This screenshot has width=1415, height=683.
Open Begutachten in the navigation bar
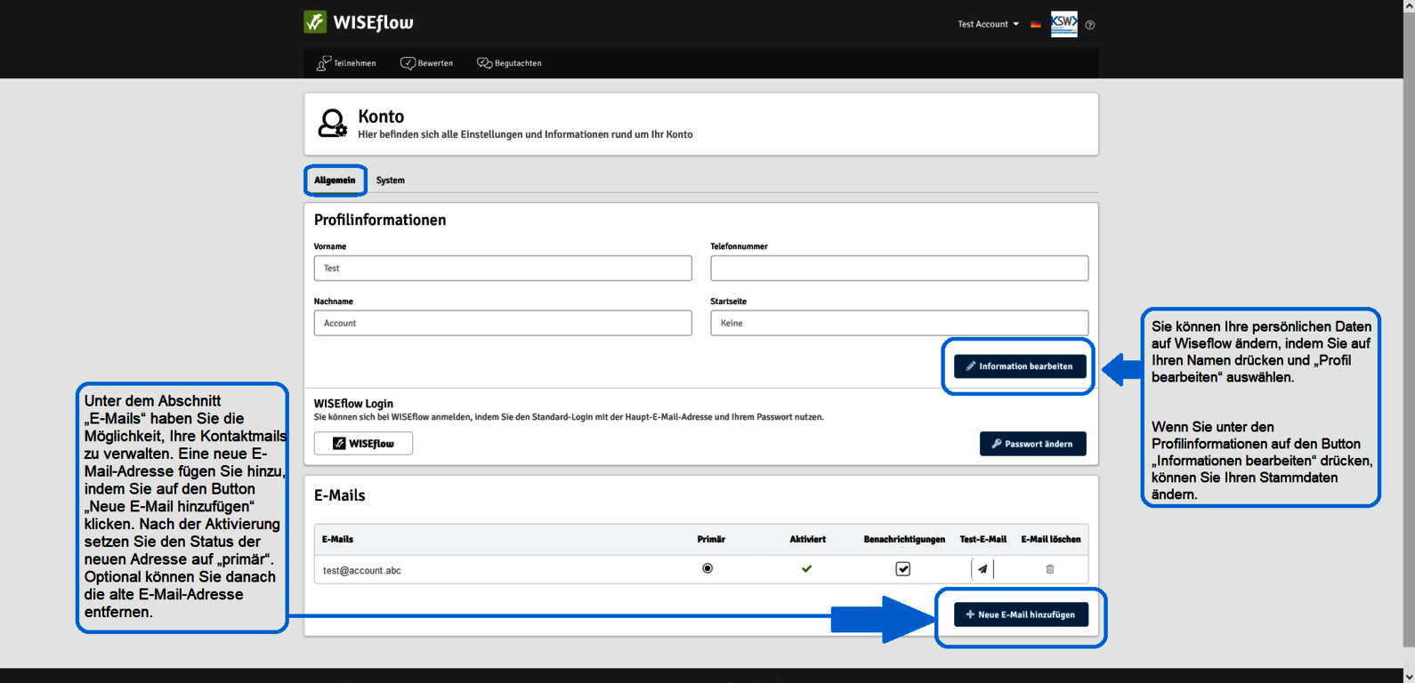(x=509, y=63)
